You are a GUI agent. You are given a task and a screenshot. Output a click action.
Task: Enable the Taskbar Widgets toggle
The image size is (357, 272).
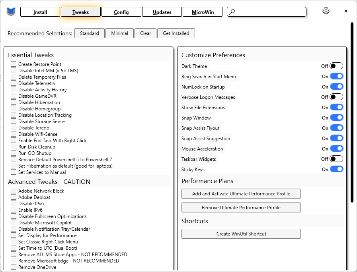point(336,159)
